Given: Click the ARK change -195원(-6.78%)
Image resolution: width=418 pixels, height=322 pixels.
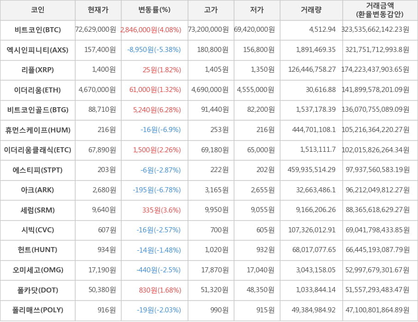Looking at the screenshot, I should pyautogui.click(x=157, y=190).
